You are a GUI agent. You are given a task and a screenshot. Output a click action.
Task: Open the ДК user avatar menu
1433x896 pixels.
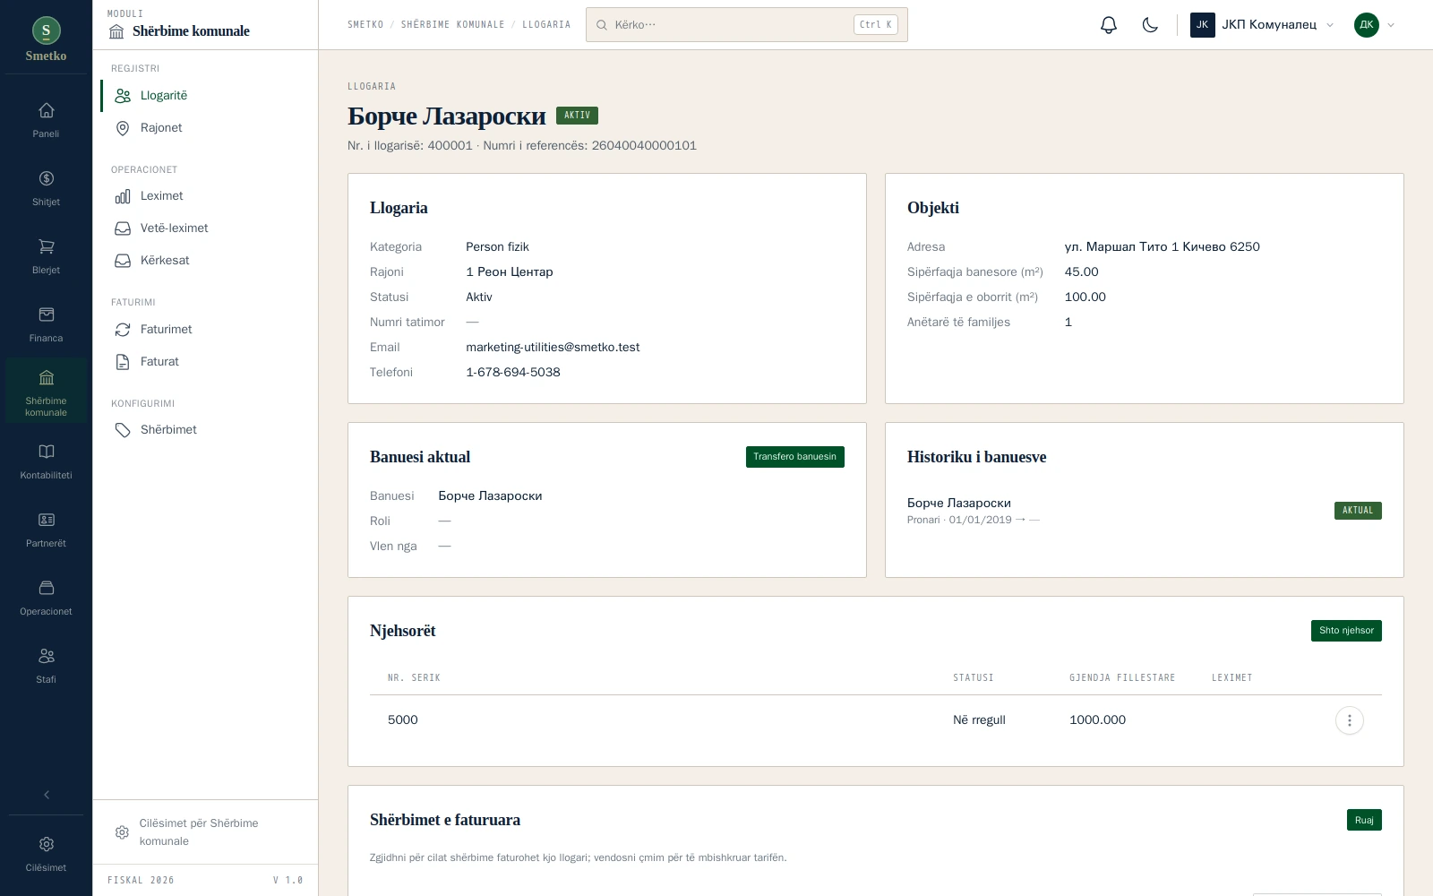(x=1374, y=25)
